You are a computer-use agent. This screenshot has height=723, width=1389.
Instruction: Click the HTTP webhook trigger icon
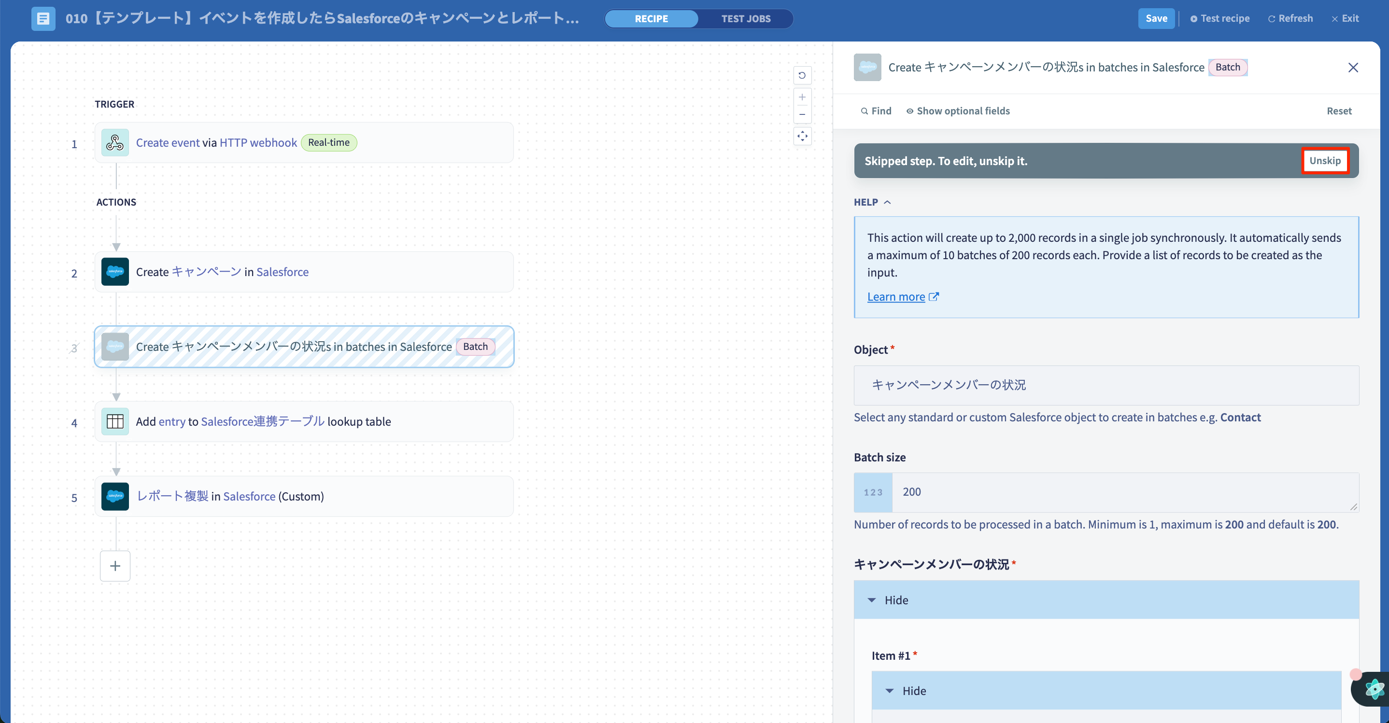tap(115, 143)
